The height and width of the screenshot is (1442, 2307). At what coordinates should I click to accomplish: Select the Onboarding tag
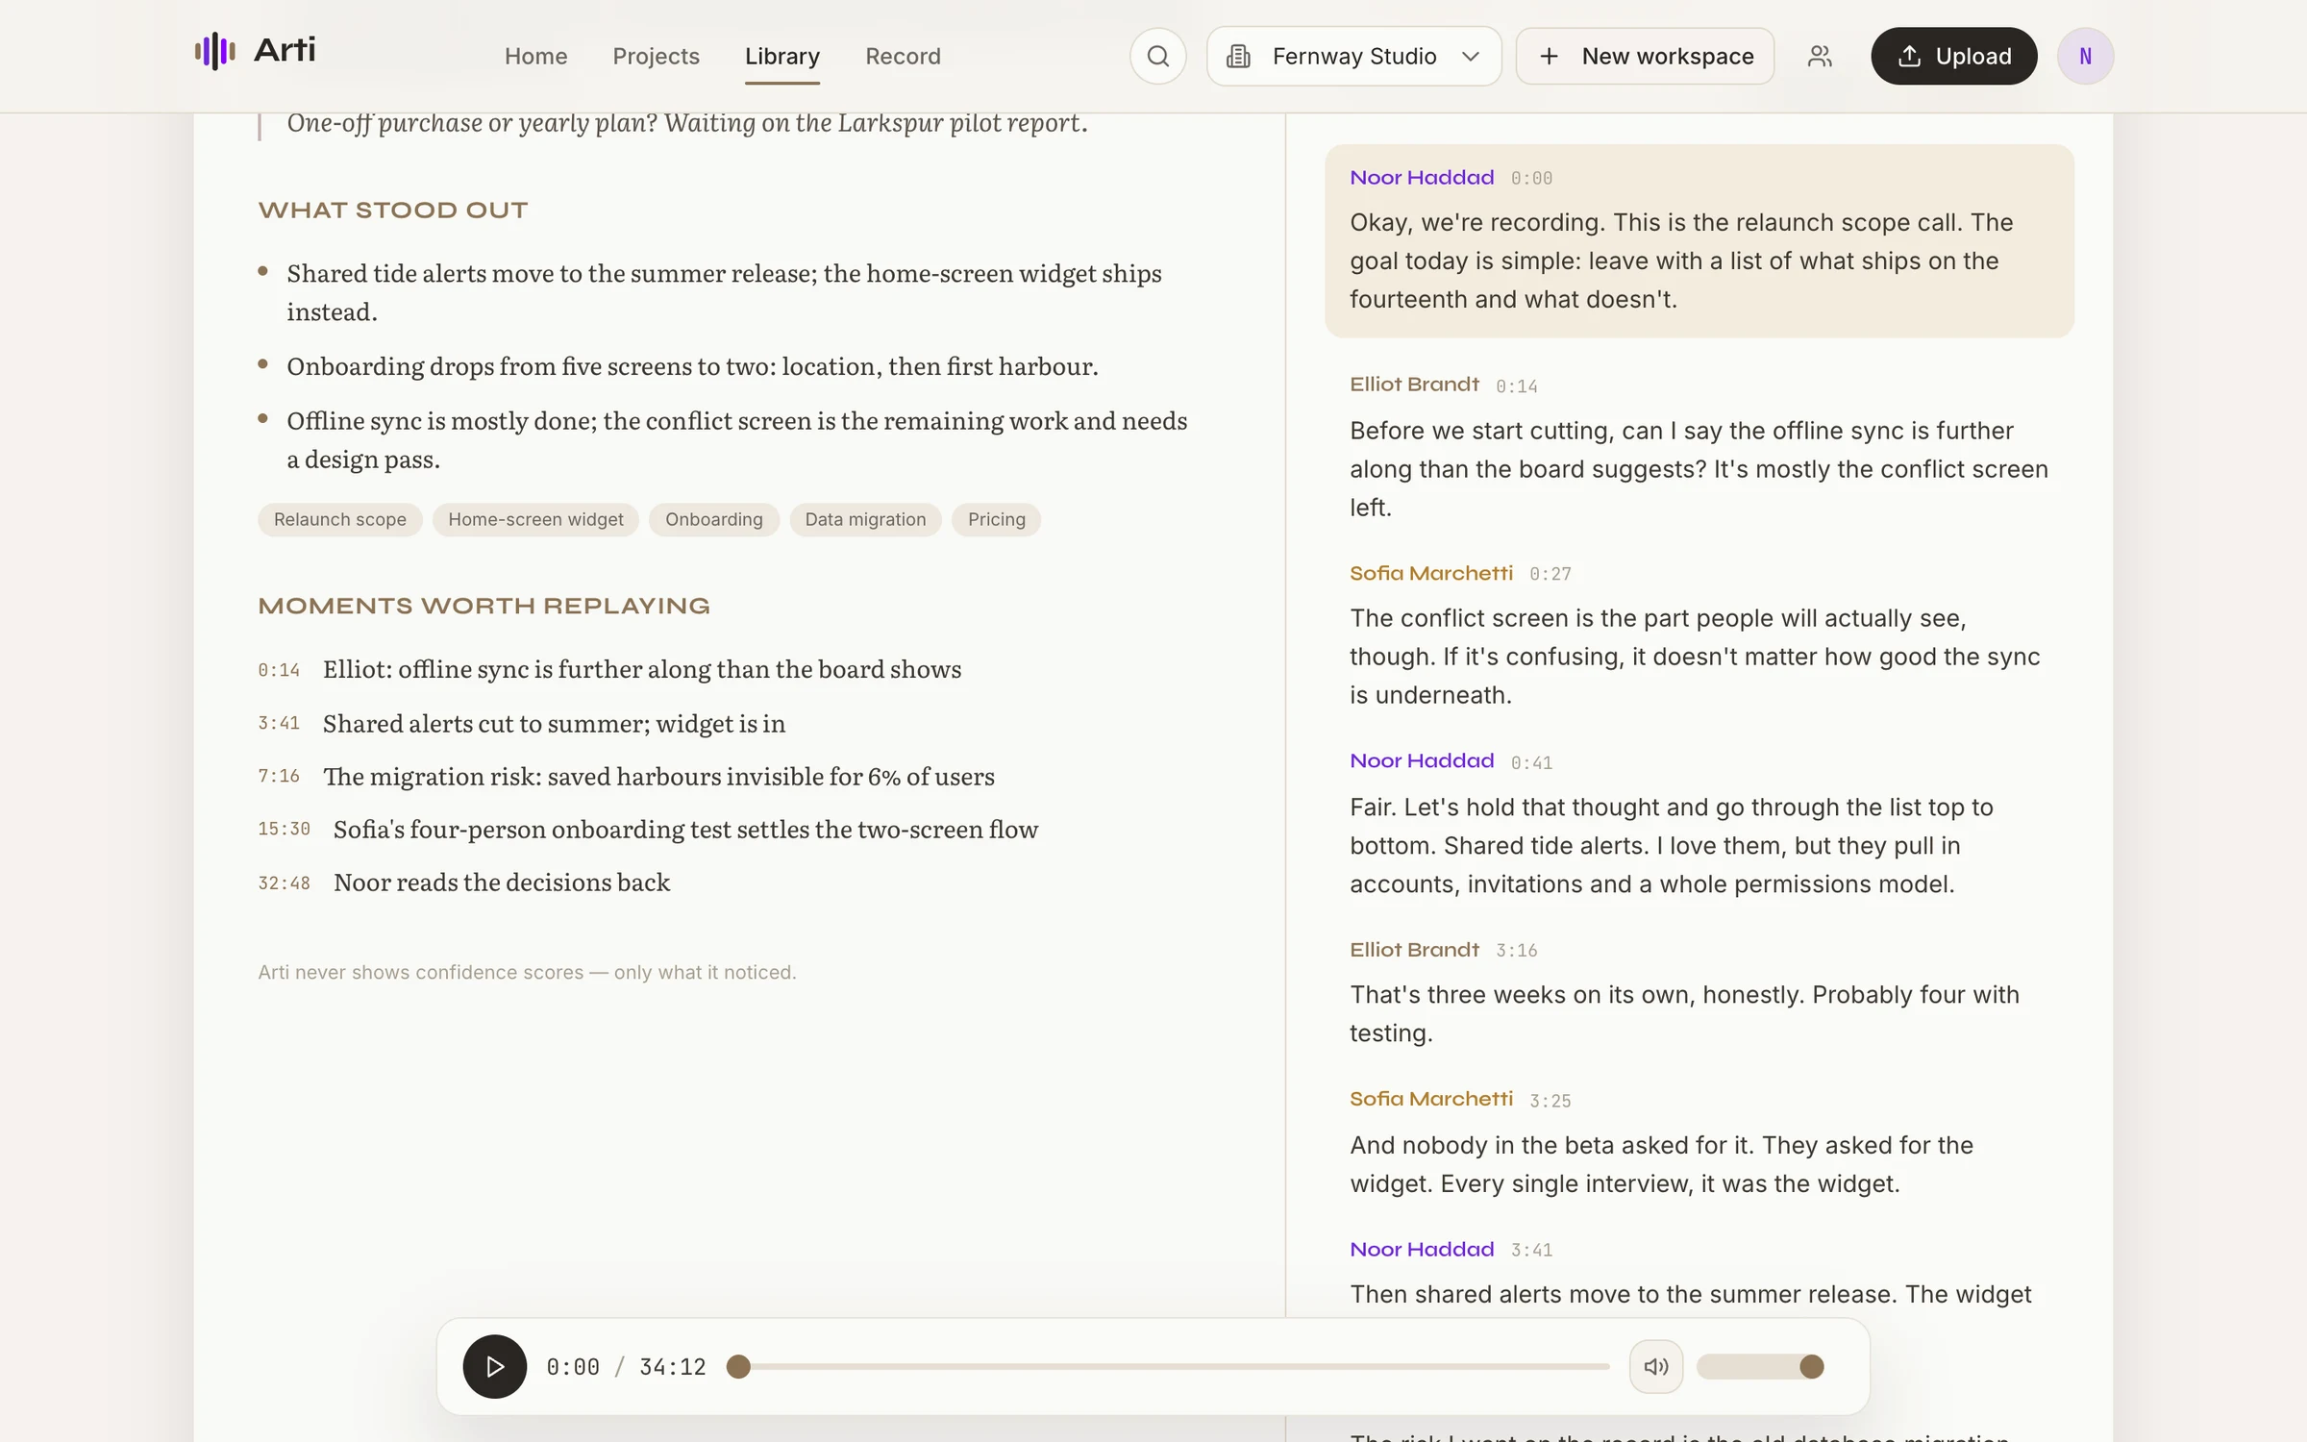point(713,519)
